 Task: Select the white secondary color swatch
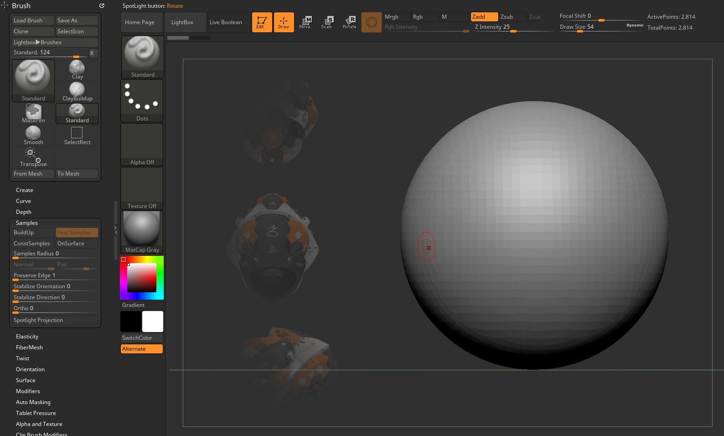point(153,322)
